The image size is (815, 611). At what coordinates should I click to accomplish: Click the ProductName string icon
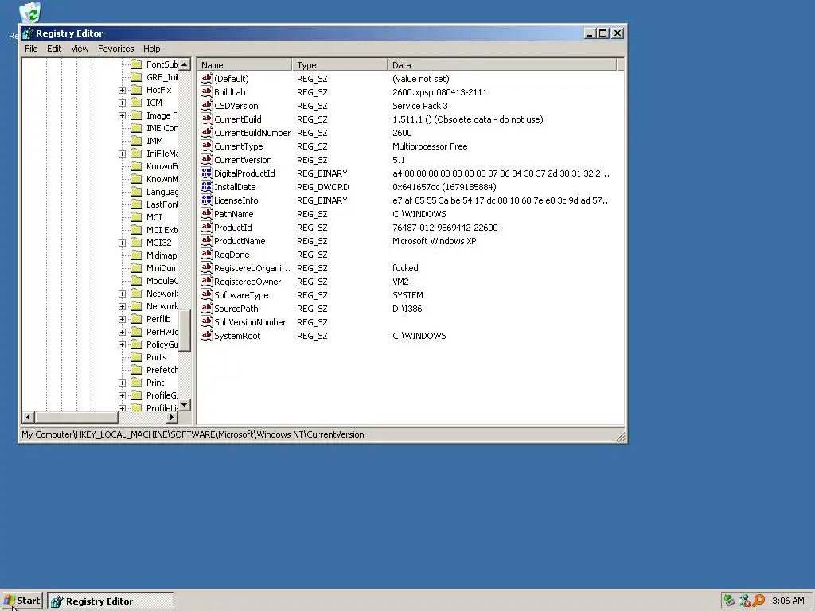(x=207, y=240)
